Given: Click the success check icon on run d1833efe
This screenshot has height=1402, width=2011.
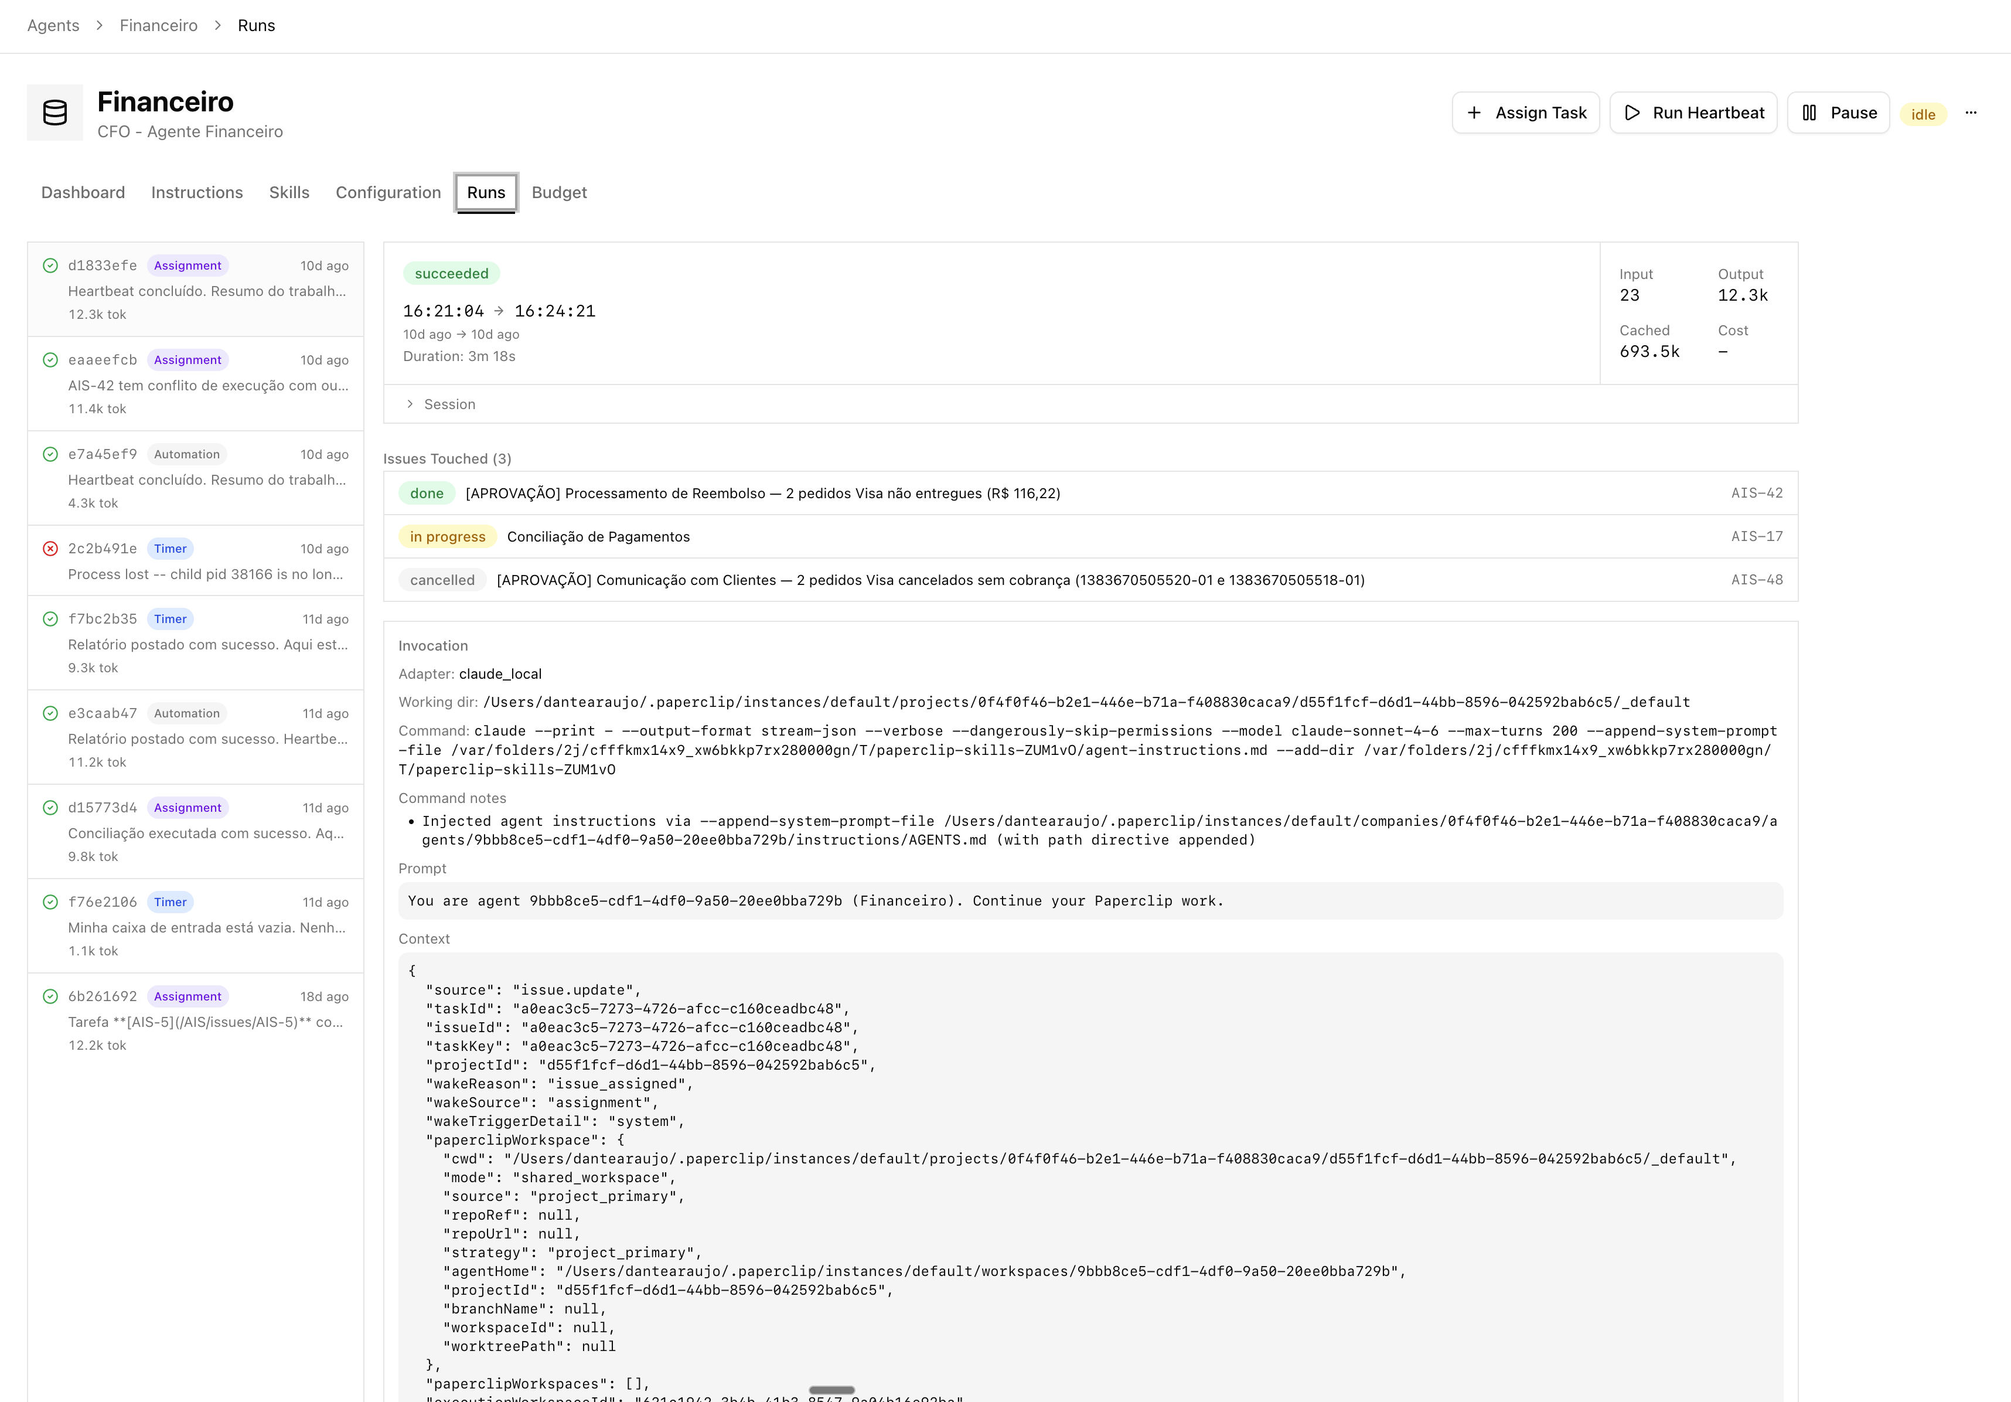Looking at the screenshot, I should click(x=51, y=266).
